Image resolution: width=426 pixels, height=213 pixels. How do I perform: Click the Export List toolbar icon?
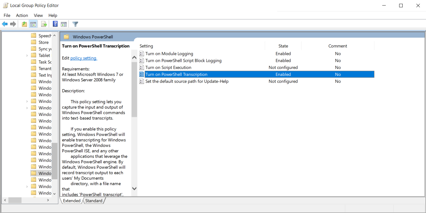44,24
